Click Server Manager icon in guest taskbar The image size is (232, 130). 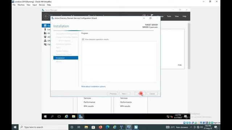[80, 116]
